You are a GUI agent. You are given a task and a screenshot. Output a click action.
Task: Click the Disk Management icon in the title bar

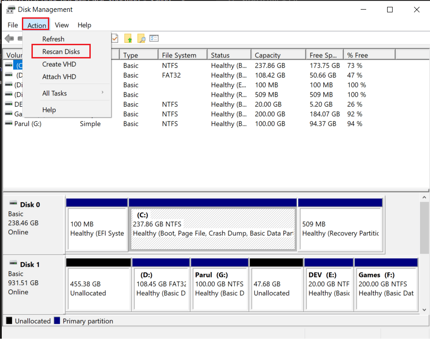[x=10, y=10]
